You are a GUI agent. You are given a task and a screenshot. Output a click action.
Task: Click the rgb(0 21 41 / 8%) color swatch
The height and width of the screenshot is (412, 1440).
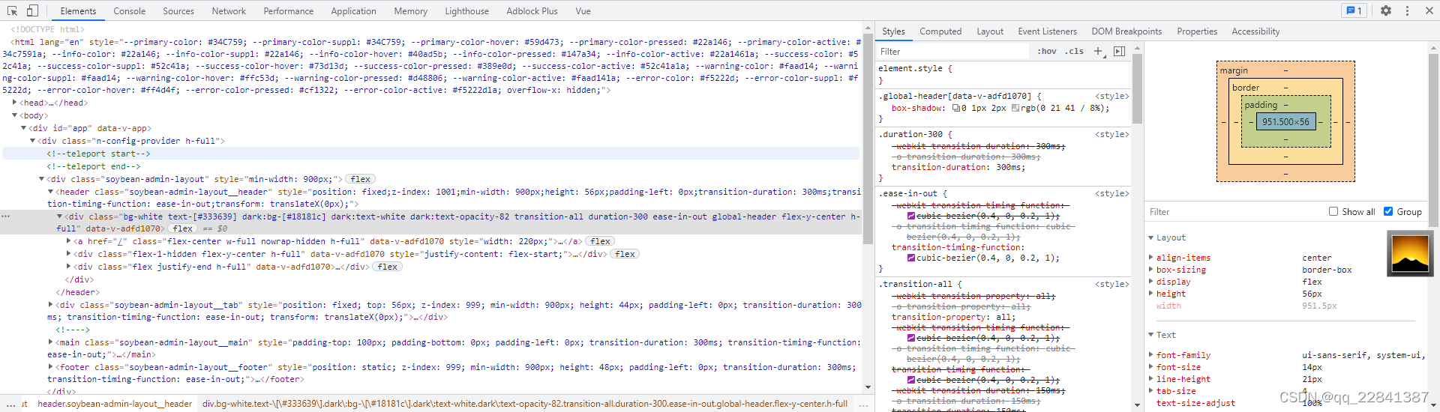point(1015,108)
